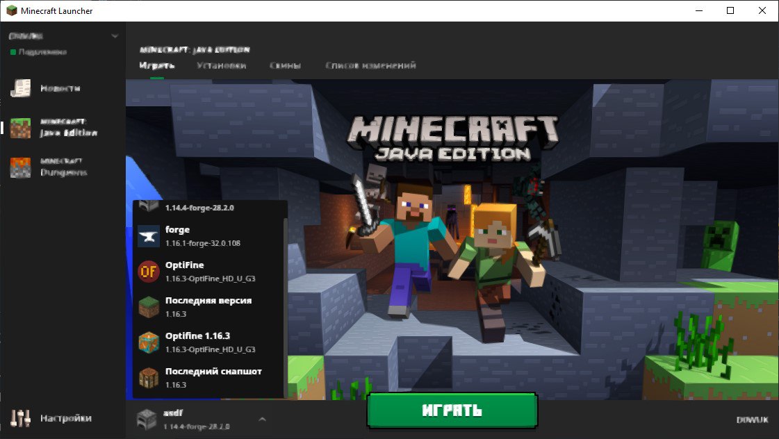Close the Minecraft Launcher window

point(762,10)
